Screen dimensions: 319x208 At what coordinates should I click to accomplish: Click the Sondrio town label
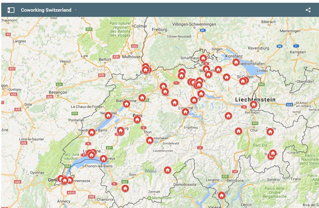click(273, 180)
